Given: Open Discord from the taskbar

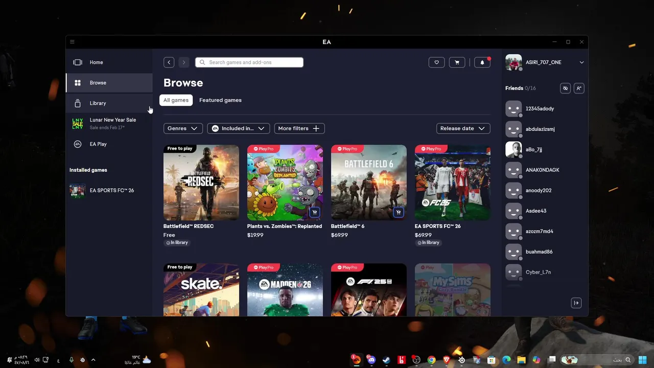Looking at the screenshot, I should pyautogui.click(x=371, y=360).
